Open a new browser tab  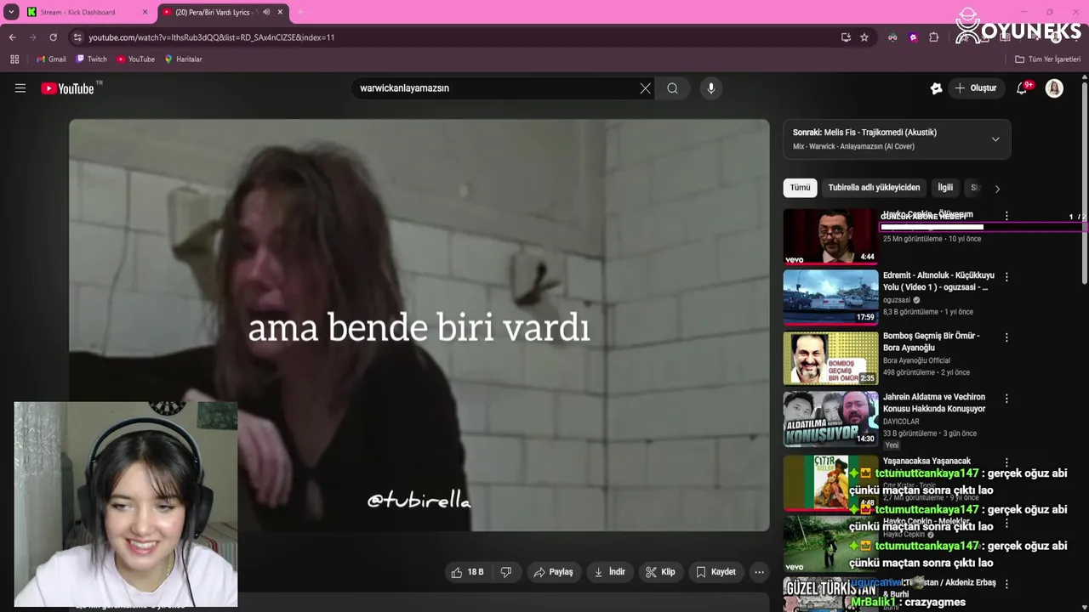[x=299, y=12]
